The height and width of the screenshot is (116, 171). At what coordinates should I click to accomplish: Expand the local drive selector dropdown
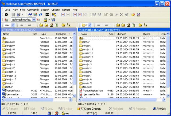pos(13,25)
